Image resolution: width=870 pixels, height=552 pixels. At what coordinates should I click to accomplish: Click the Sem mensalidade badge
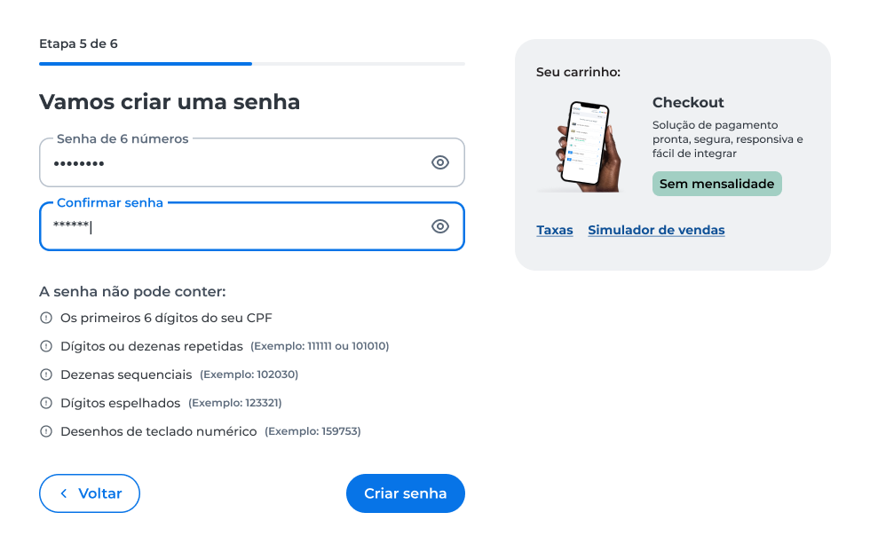pyautogui.click(x=717, y=184)
